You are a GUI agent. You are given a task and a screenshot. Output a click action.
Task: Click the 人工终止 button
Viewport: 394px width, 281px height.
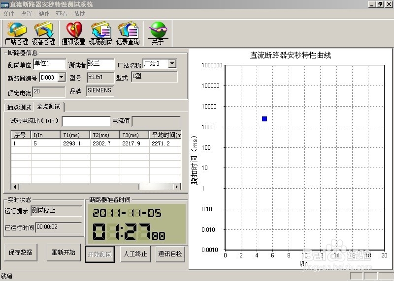pos(135,254)
